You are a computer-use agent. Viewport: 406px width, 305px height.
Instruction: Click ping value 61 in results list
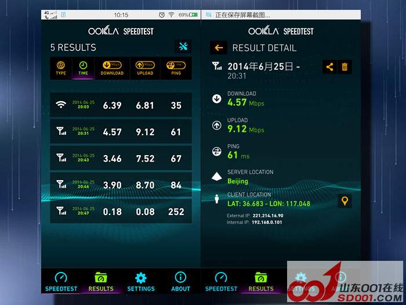(176, 132)
